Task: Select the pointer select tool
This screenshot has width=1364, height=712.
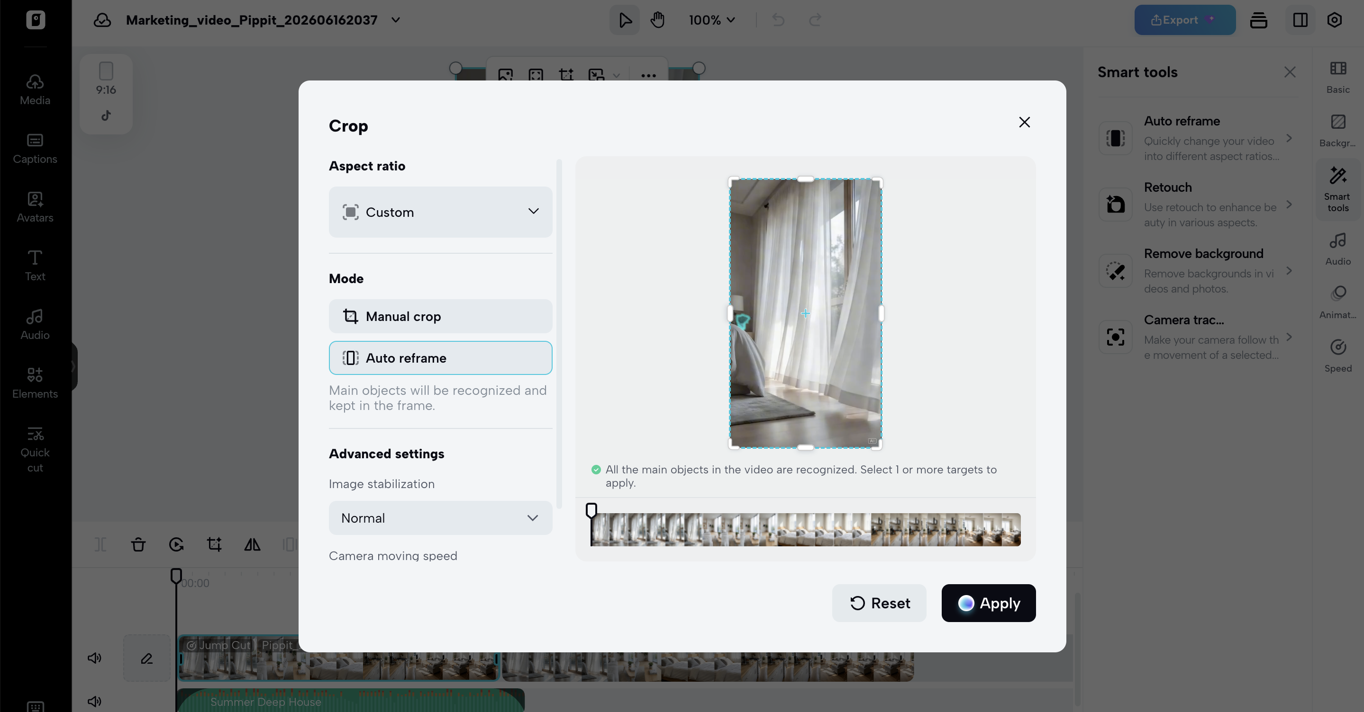Action: (625, 20)
